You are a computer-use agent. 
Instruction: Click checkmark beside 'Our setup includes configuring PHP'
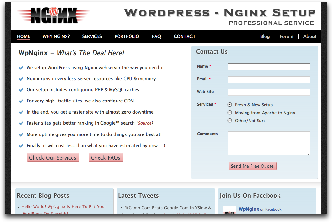[21, 90]
